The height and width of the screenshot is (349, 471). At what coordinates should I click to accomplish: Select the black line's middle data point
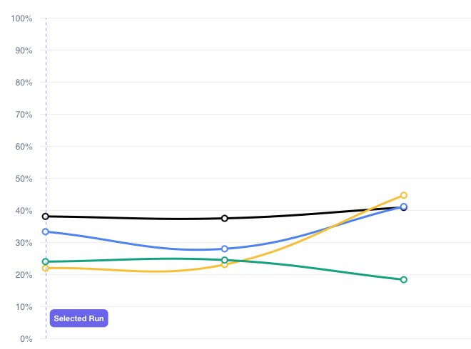(x=225, y=218)
